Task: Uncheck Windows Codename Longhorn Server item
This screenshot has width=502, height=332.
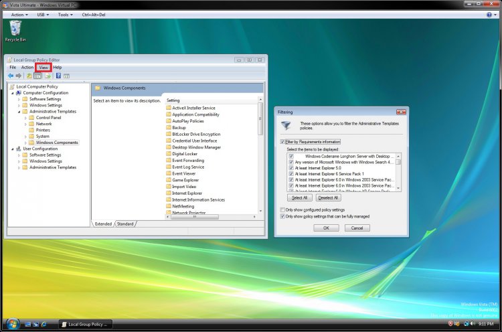Action: click(291, 156)
